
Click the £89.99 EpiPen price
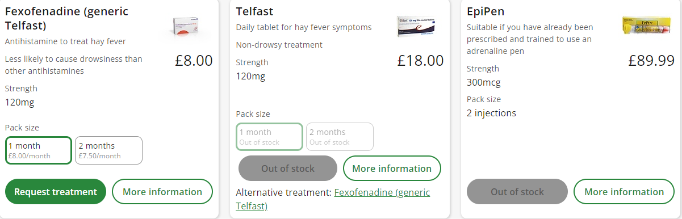coord(651,61)
